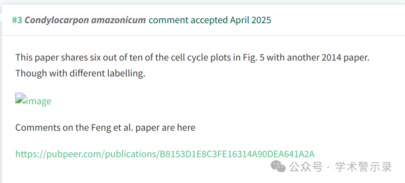405x183 pixels.
Task: Click the line "Though with different labelling."
Action: coord(80,73)
